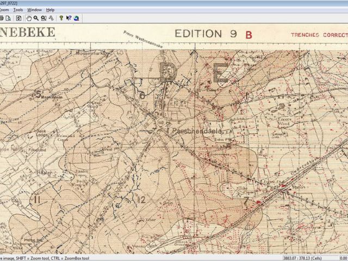Click the green question mark help icon
The width and height of the screenshot is (348, 261).
[x=61, y=18]
